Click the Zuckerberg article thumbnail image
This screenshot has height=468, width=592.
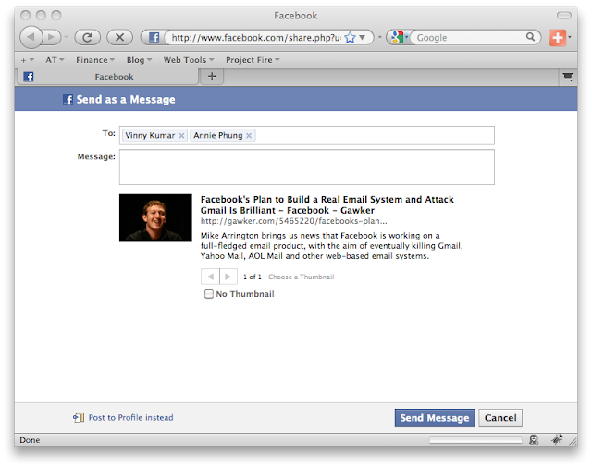[155, 217]
